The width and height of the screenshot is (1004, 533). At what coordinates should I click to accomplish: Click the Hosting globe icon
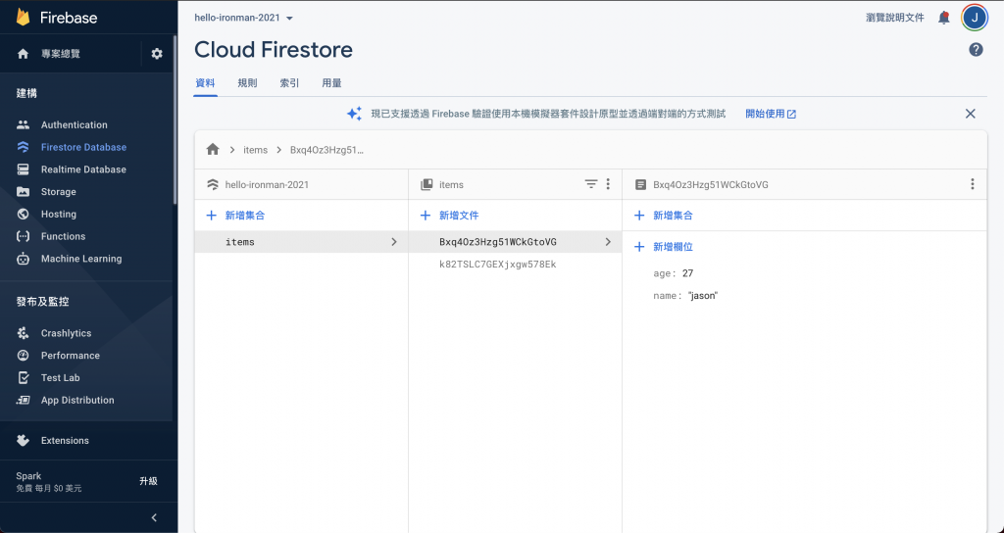[24, 215]
